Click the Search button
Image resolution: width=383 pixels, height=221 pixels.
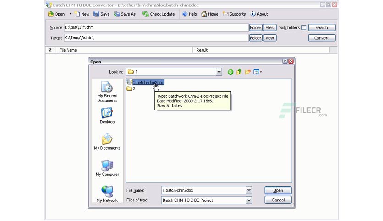tap(322, 27)
